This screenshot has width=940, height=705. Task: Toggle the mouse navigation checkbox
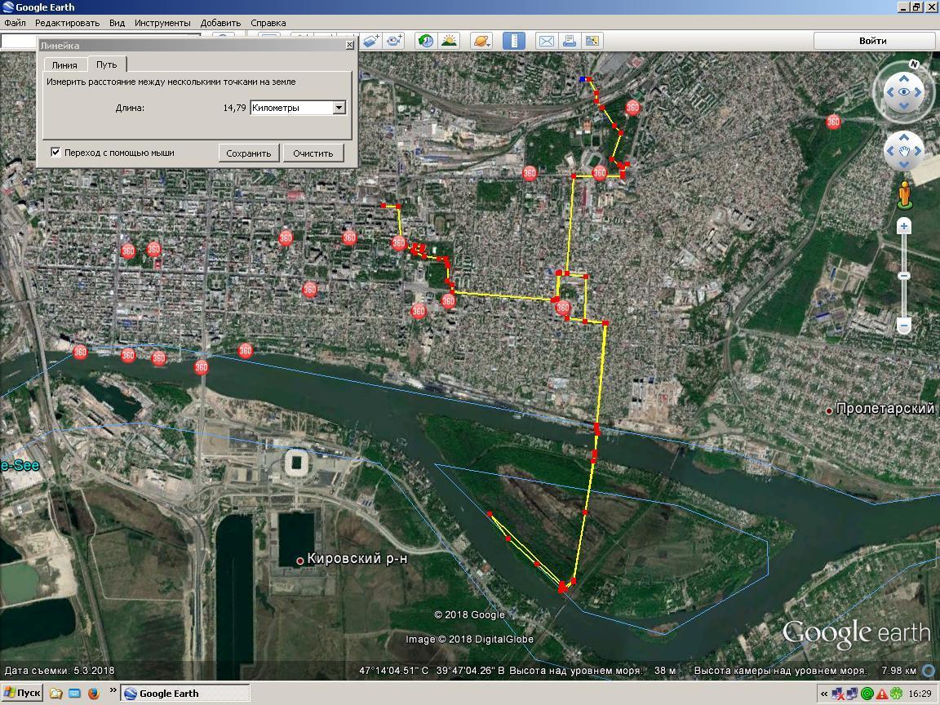(55, 153)
